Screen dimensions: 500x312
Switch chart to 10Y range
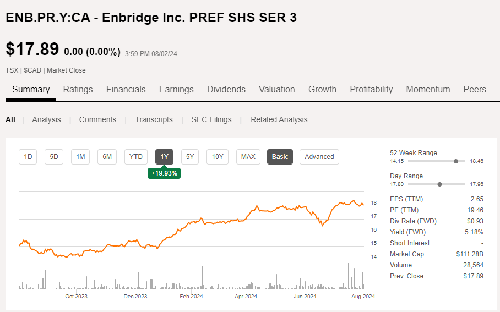218,157
